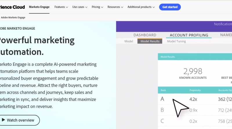Switch to the Dashboard tab
This screenshot has height=129, width=232.
tap(145, 35)
